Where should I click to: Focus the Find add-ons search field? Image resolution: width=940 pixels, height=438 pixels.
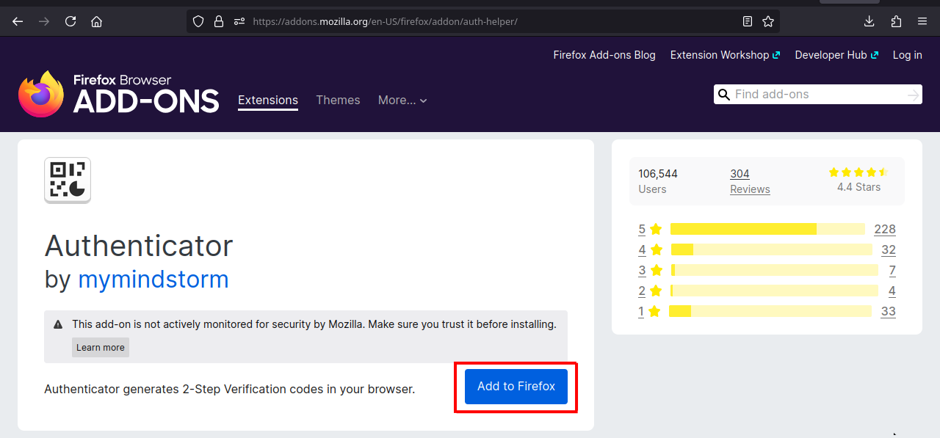(817, 94)
